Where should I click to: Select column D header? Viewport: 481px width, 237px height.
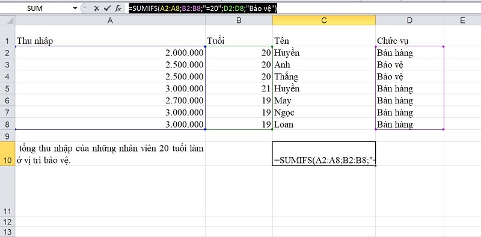[x=409, y=20]
